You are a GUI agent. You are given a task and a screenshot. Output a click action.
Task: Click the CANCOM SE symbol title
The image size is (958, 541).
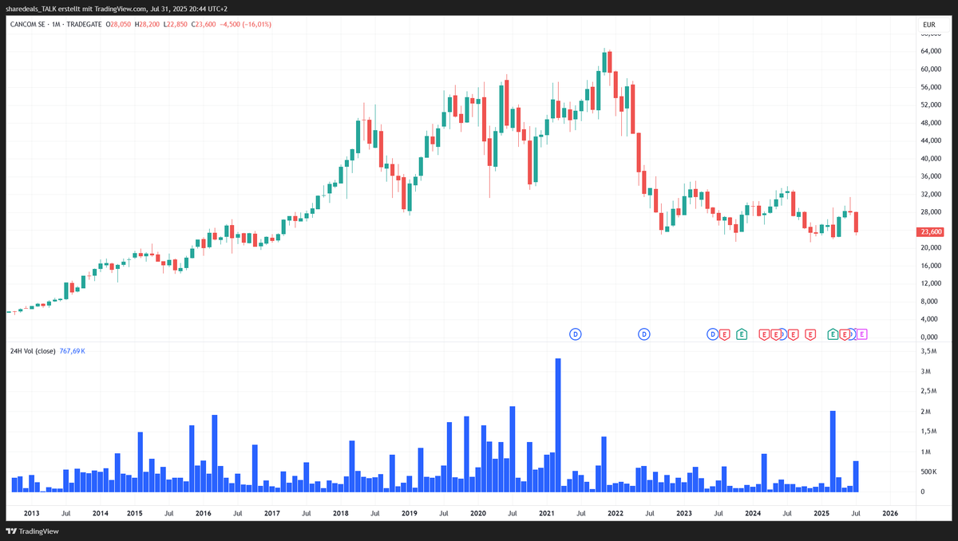tap(28, 25)
